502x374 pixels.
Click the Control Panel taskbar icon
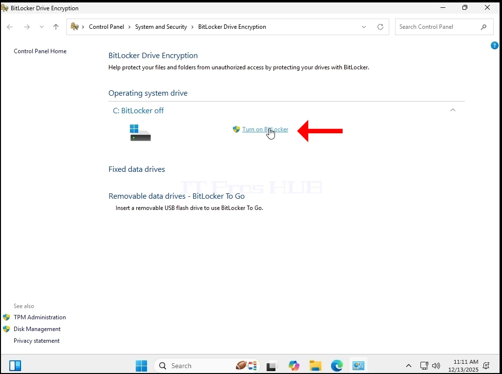358,366
